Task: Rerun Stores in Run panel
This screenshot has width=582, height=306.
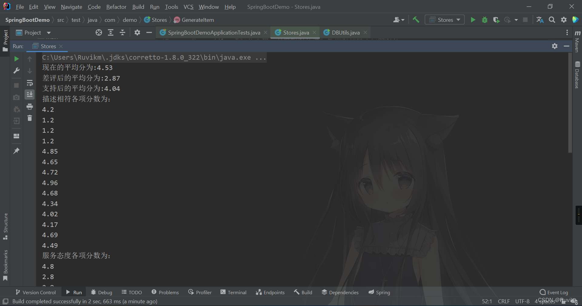Action: (x=17, y=59)
